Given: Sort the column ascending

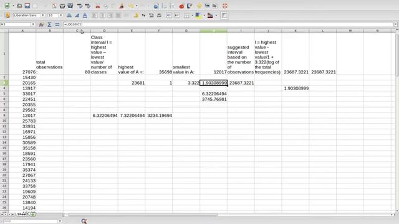Looking at the screenshot, I should tap(164, 6).
